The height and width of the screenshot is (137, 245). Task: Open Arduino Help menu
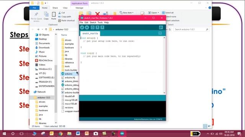tap(106, 22)
